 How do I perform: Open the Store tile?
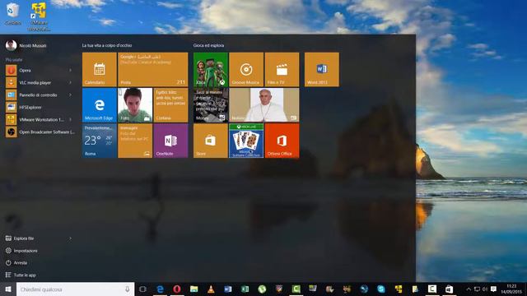tap(211, 141)
